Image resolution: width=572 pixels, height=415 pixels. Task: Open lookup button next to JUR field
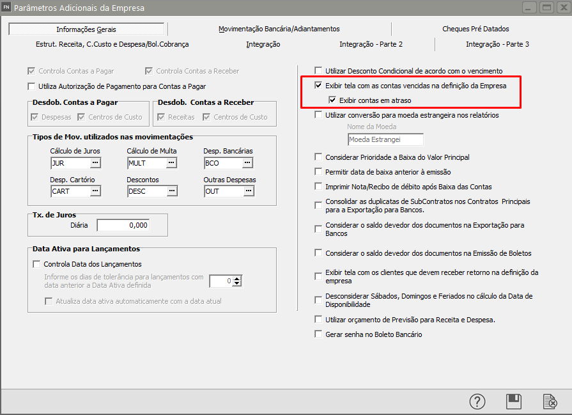pyautogui.click(x=95, y=163)
